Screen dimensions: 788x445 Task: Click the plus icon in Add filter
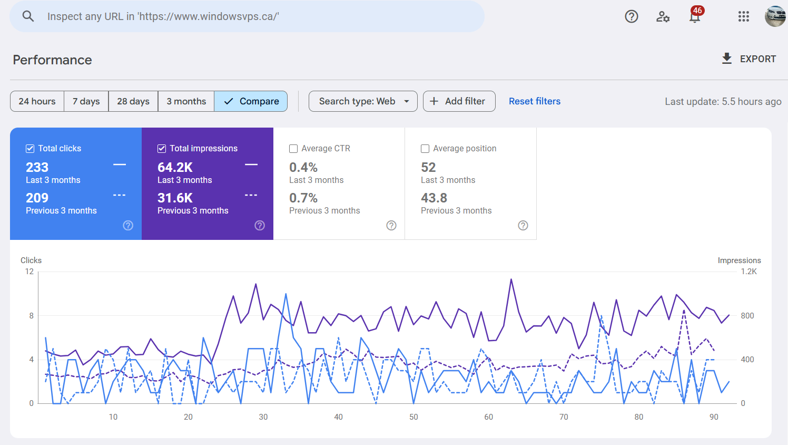click(434, 101)
